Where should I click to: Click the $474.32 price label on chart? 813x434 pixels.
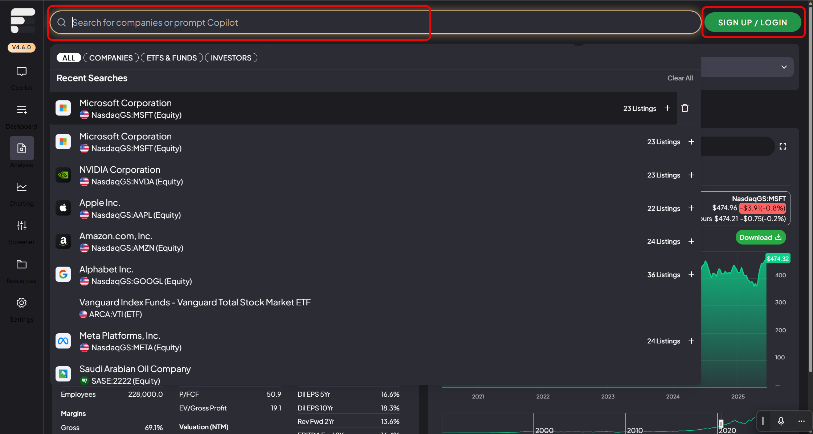point(777,258)
